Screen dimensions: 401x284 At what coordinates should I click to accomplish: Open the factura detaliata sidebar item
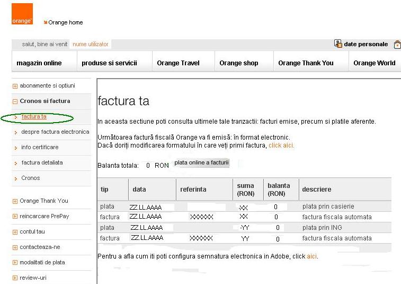(42, 162)
